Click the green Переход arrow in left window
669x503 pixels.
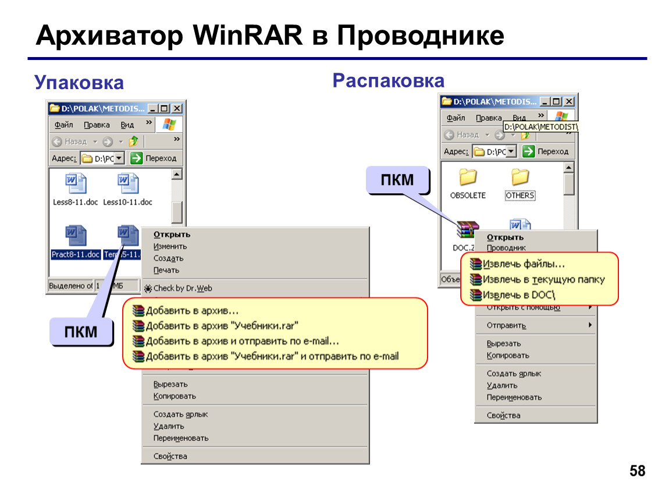[136, 158]
